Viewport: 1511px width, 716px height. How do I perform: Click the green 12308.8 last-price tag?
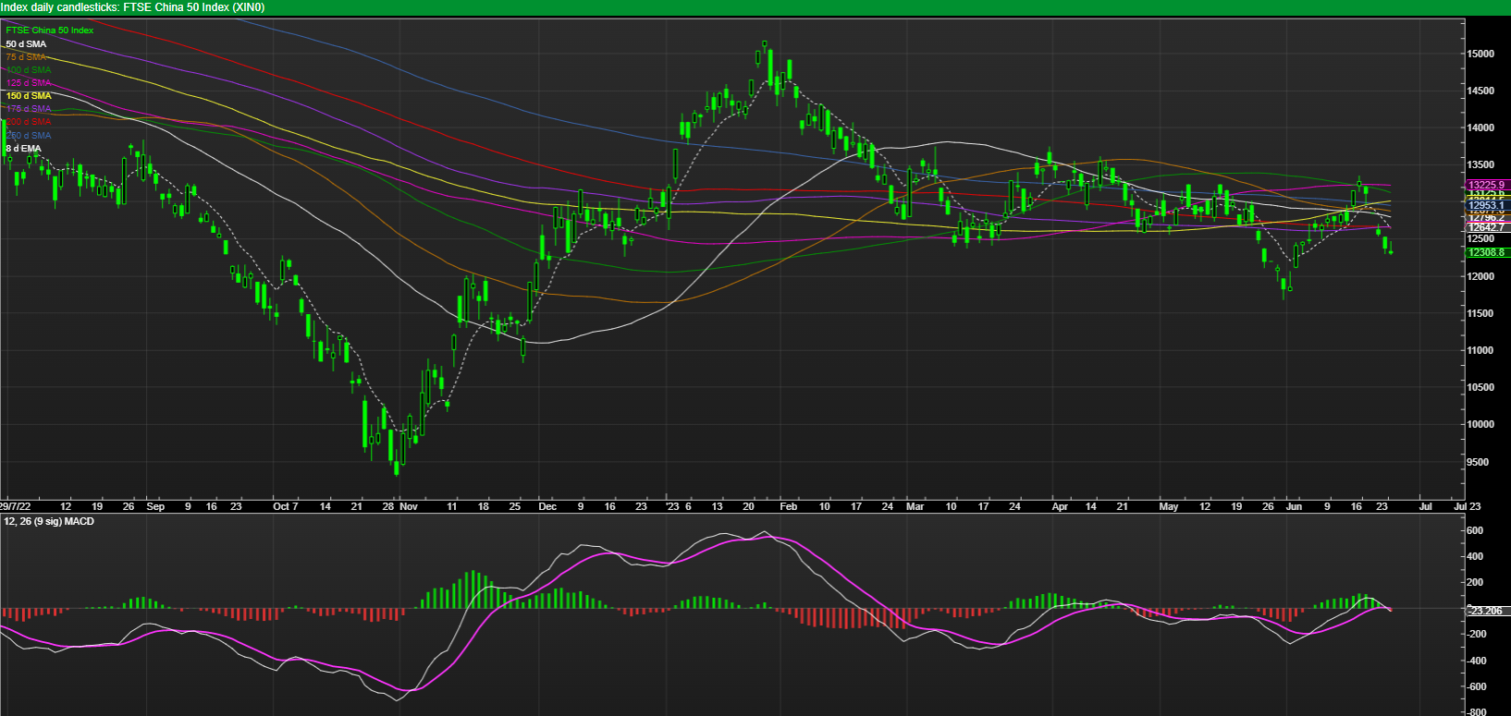point(1487,252)
